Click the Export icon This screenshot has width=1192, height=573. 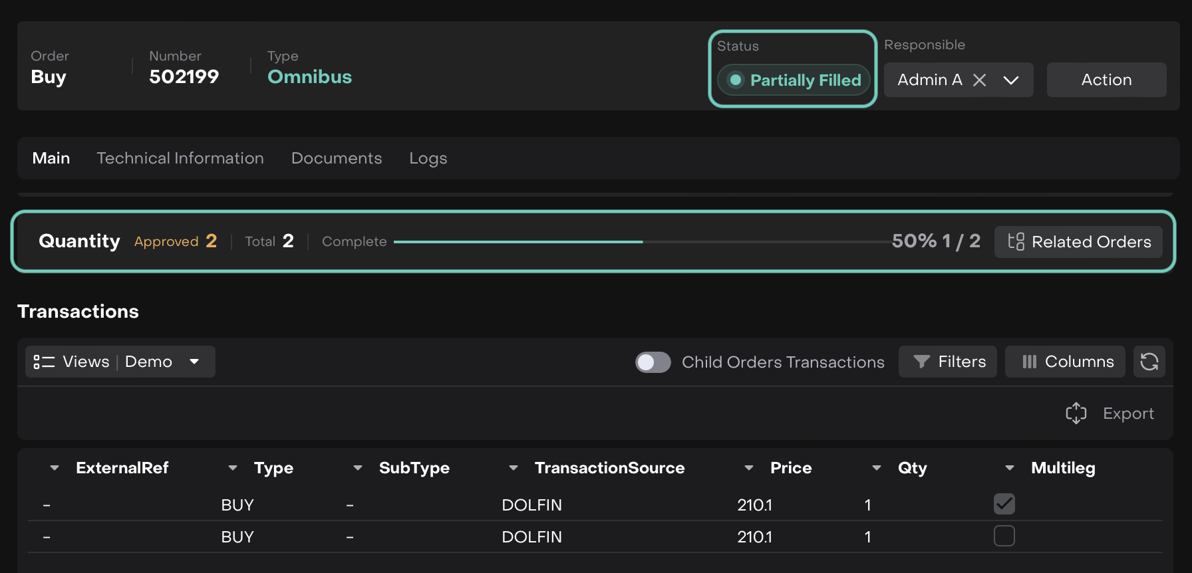pos(1076,413)
